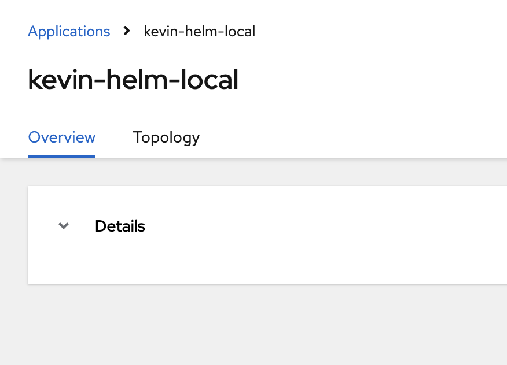Click the blue underline of Overview tab
Screen dimensions: 507x365
pyautogui.click(x=61, y=156)
